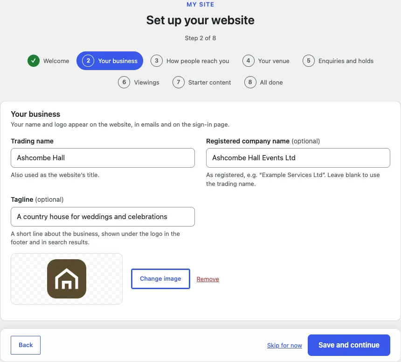Viewport: 401px width, 362px height.
Task: Click the Change image button
Action: [x=160, y=279]
